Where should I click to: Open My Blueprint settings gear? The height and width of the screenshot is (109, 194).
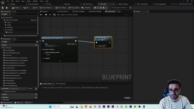(37, 42)
